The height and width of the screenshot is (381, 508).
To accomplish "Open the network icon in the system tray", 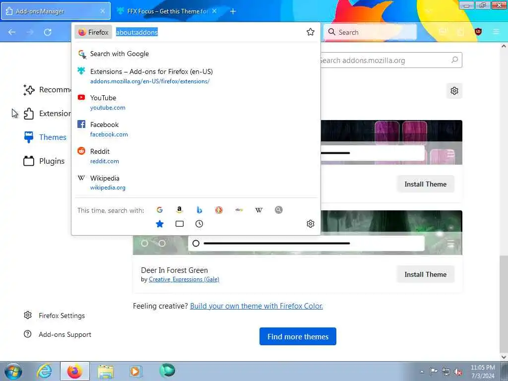I will (446, 372).
